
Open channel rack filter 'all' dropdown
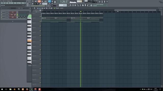tap(12, 8)
